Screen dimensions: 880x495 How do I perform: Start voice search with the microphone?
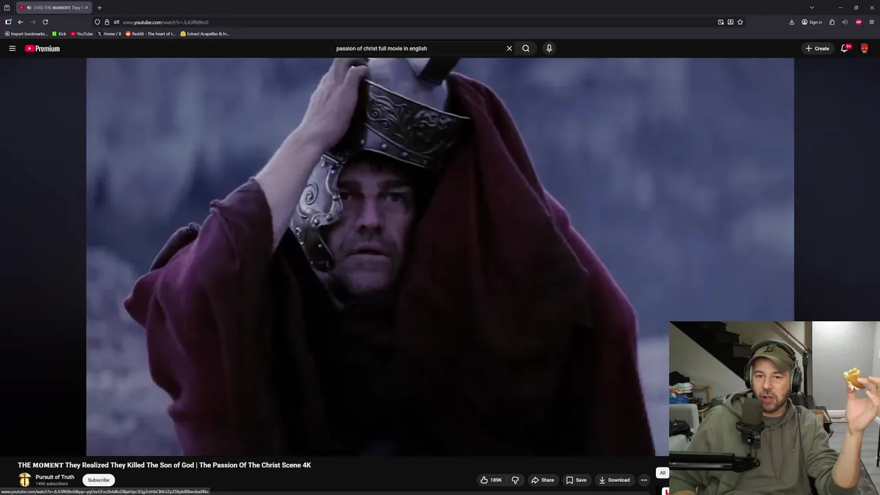(549, 48)
